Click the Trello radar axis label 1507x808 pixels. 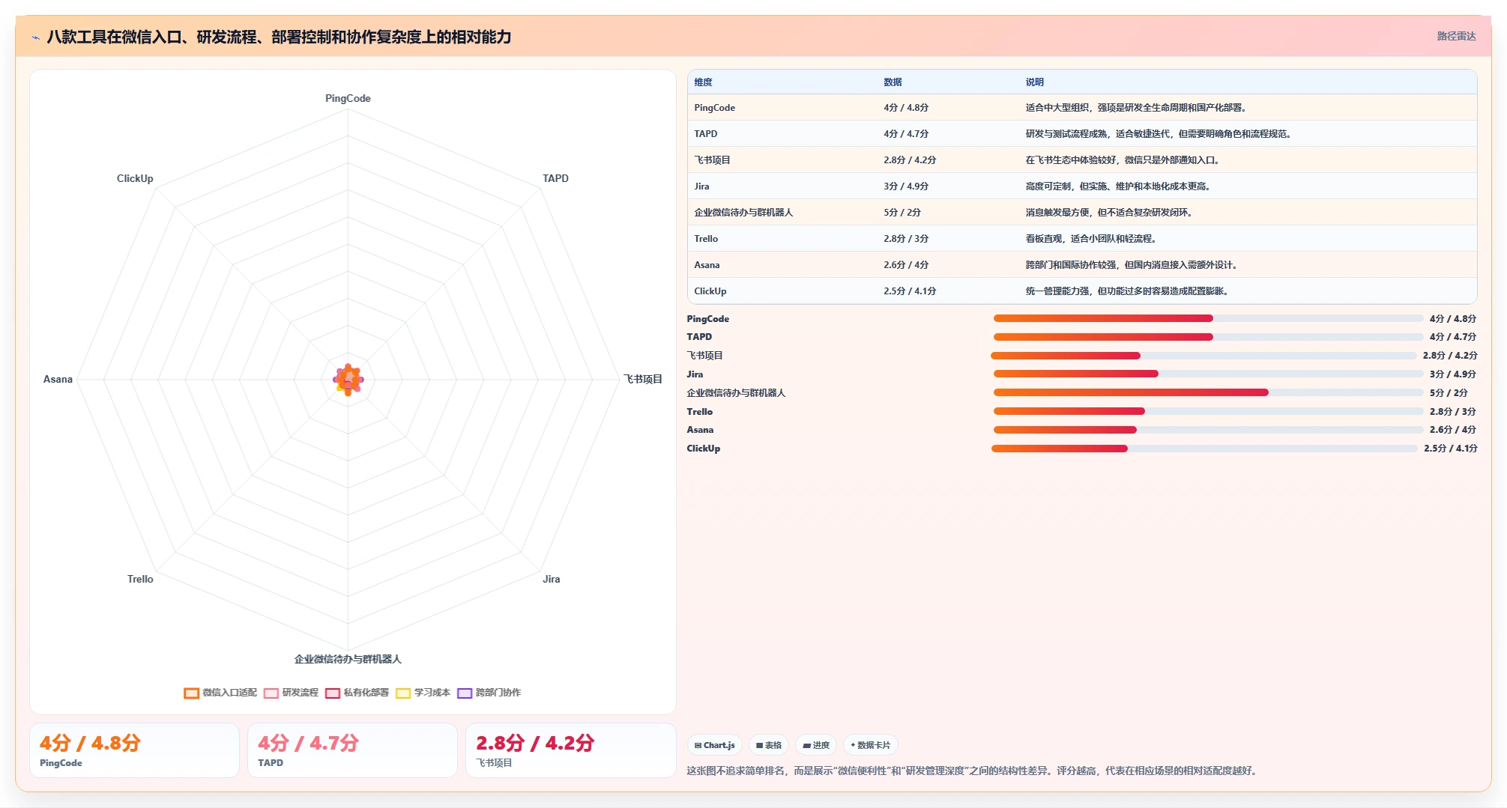pyautogui.click(x=140, y=579)
